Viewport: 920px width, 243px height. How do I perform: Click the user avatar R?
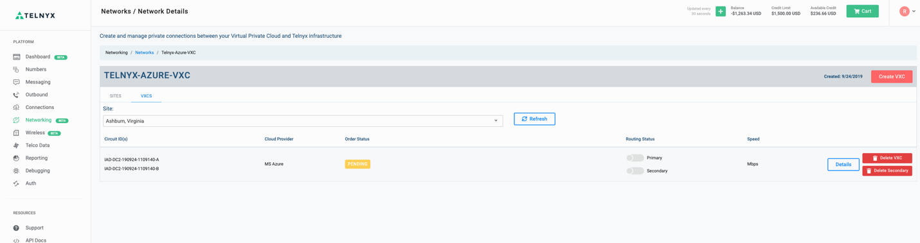905,12
